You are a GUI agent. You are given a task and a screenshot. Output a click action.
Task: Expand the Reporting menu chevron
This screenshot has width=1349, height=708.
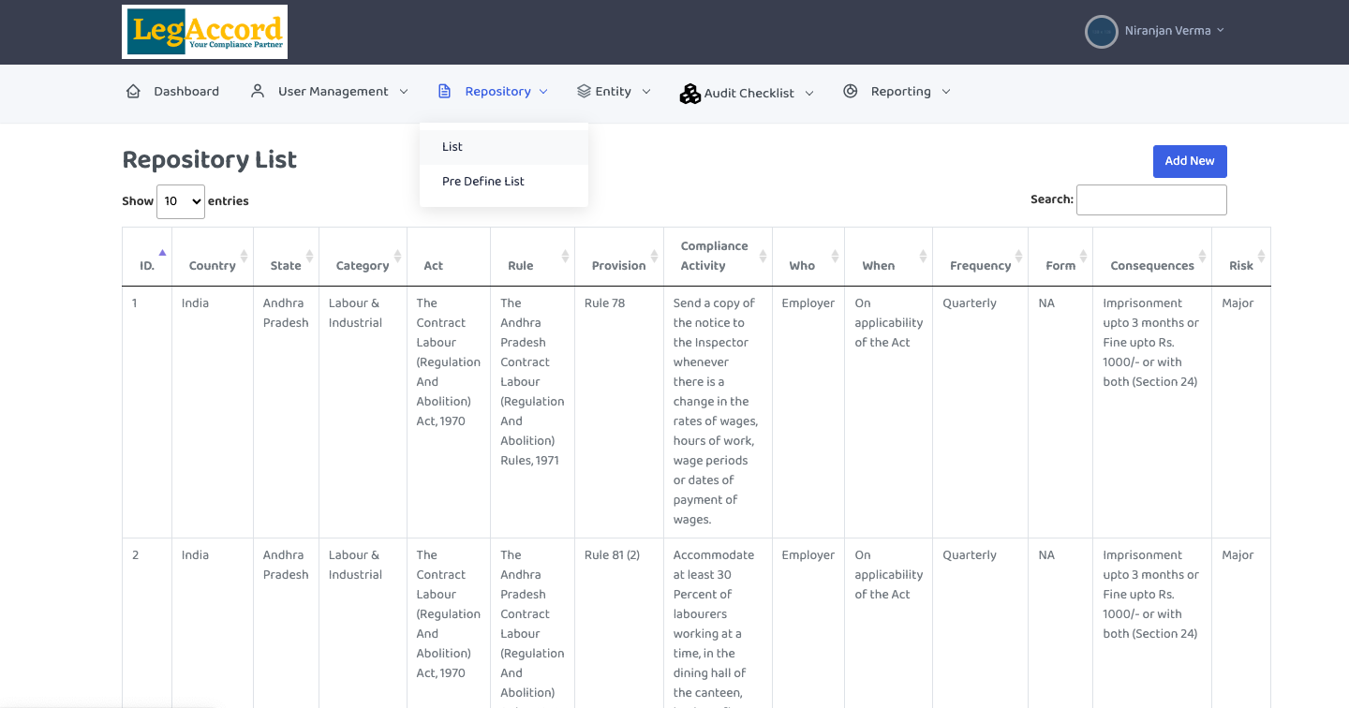click(x=946, y=92)
